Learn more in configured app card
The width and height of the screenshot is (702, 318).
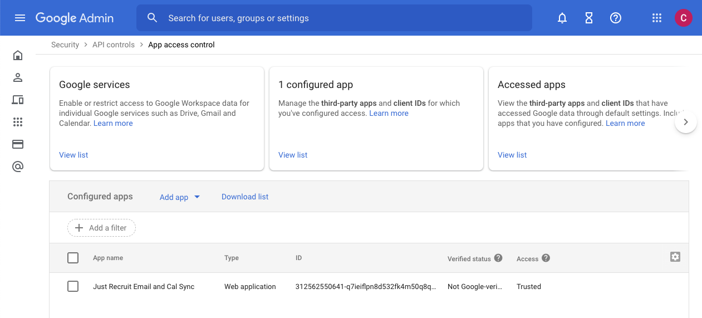click(x=389, y=113)
